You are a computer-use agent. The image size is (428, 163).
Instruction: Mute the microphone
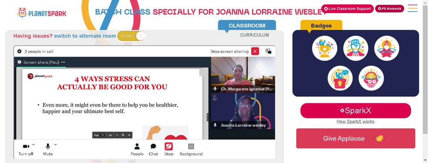(48, 149)
